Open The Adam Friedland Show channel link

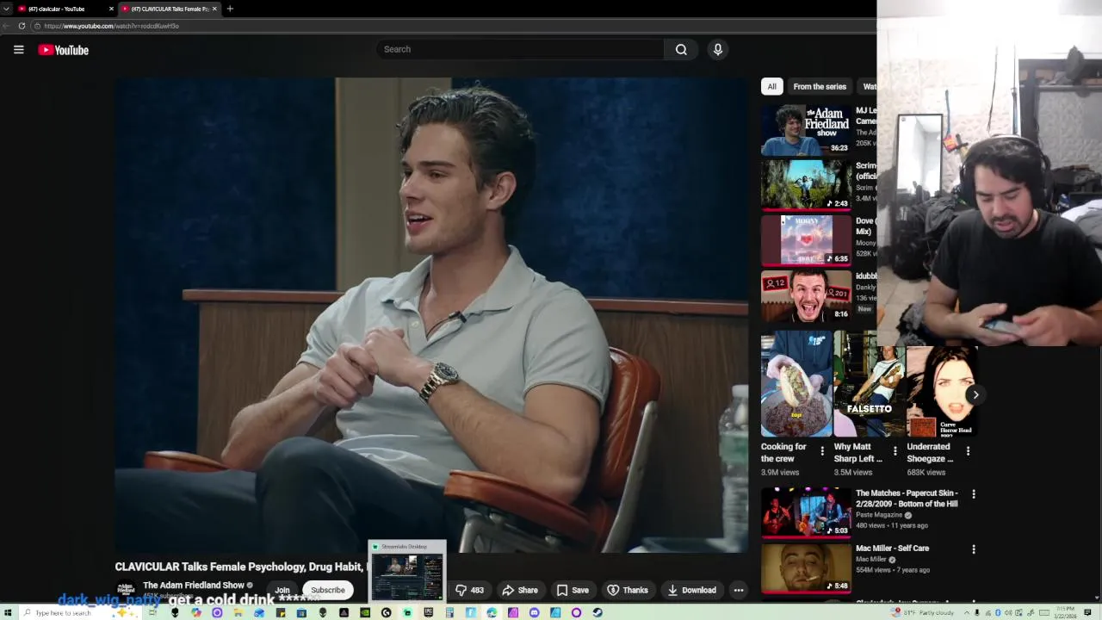click(x=194, y=586)
